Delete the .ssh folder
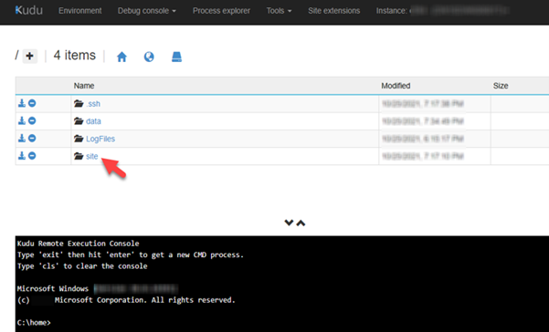The height and width of the screenshot is (332, 549). (32, 103)
